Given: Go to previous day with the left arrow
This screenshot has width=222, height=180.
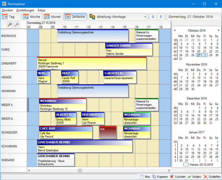Looking at the screenshot, I should 153,17.
